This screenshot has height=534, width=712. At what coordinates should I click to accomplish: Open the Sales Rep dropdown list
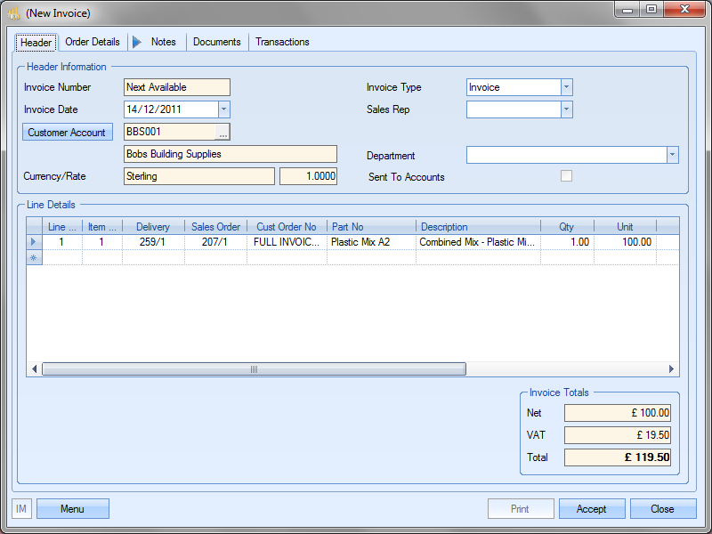(566, 109)
